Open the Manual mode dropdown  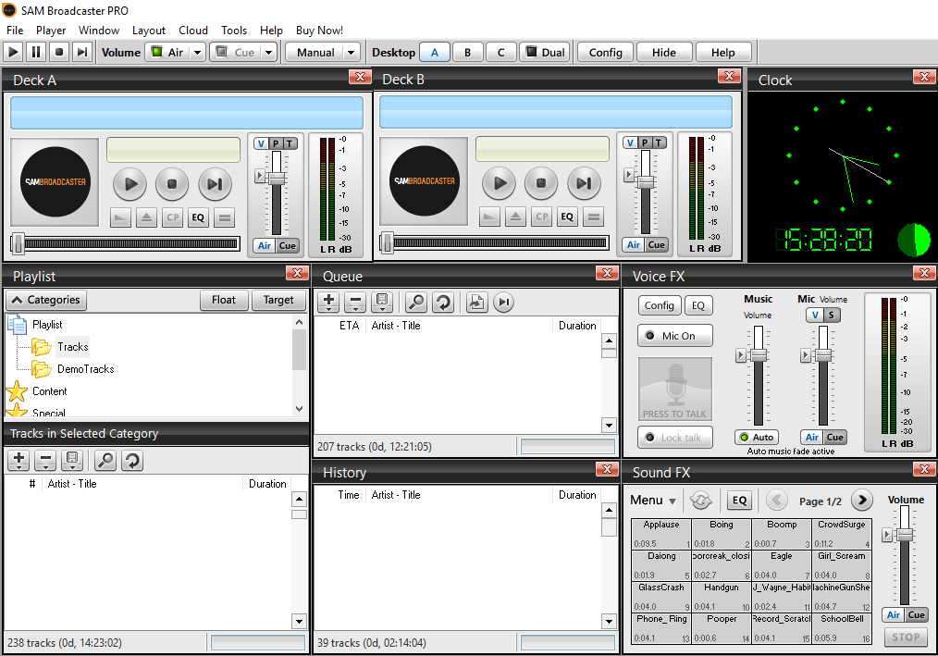click(352, 52)
